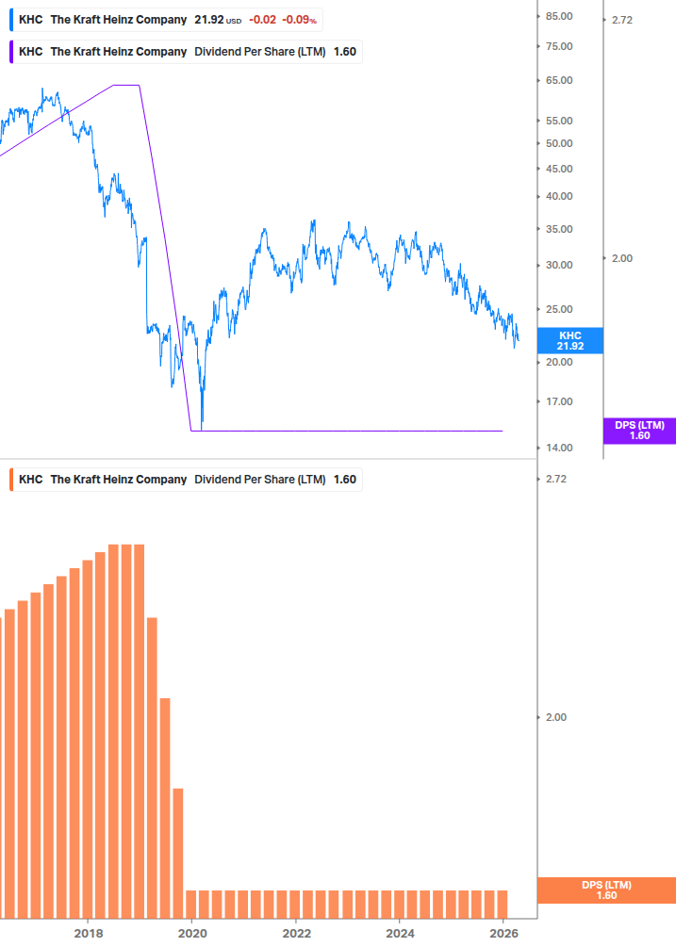Click the -0.09% change value in price legend
Viewport: 676px width, 947px height.
tap(300, 20)
